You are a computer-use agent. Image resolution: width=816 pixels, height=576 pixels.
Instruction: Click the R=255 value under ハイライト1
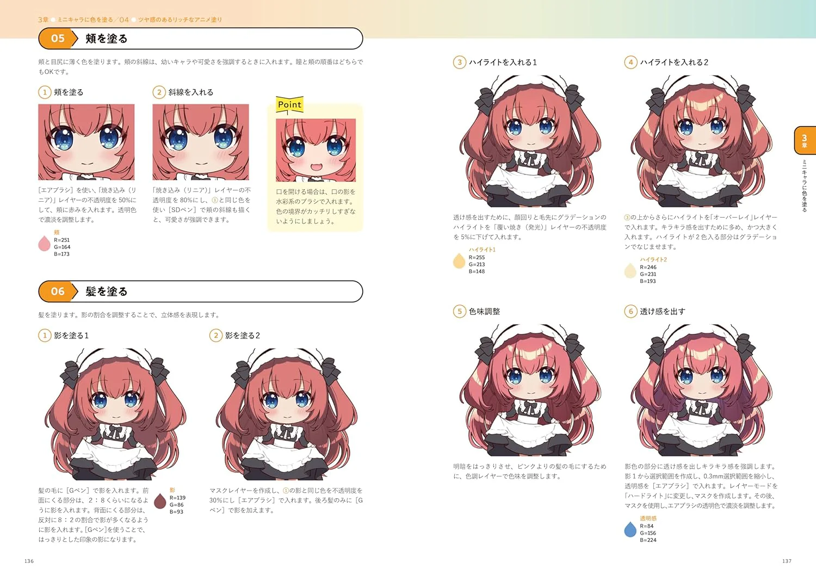pos(477,257)
